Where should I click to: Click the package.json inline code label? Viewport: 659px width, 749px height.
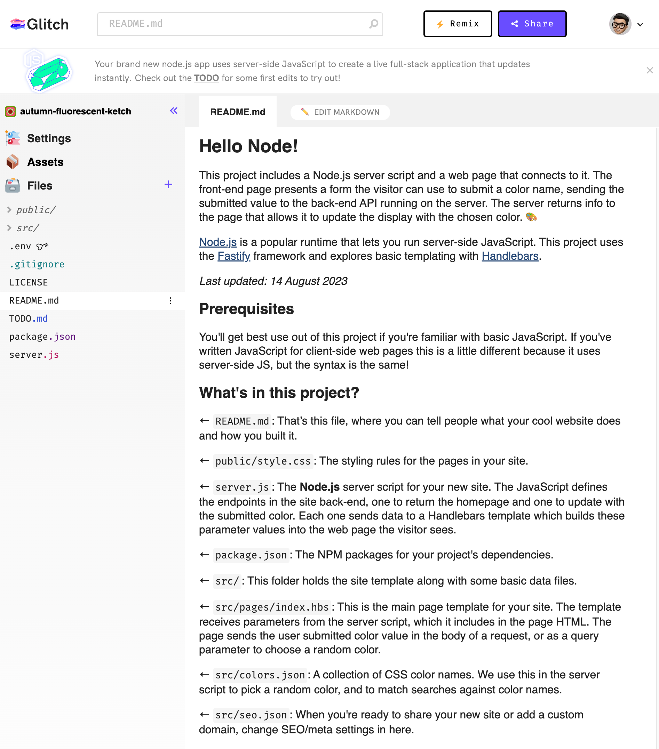point(251,556)
